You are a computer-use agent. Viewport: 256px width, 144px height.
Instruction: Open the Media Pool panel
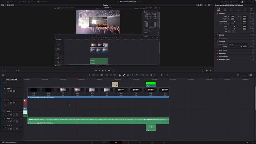coord(12,2)
